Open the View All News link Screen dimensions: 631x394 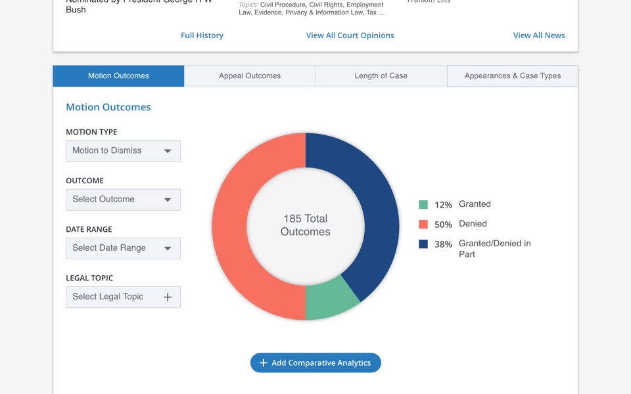point(539,35)
